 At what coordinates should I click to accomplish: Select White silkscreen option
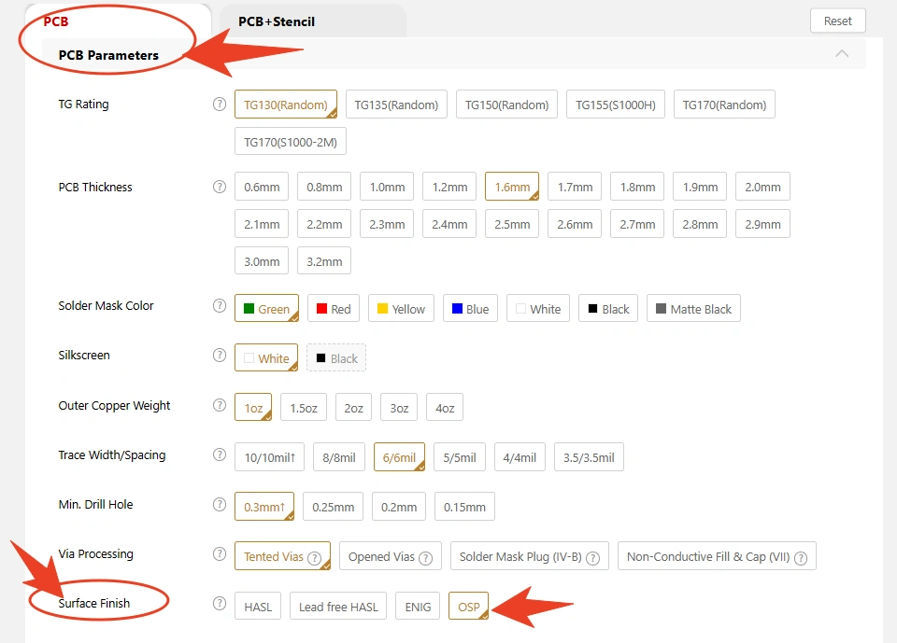point(266,358)
